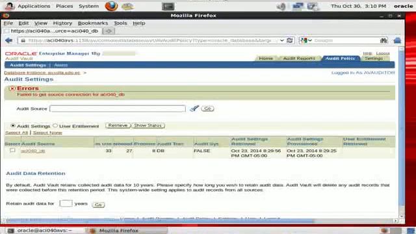Viewport: 416px width, 234px height.
Task: Click Mozilla Firefox taskbar item
Action: 127,231
